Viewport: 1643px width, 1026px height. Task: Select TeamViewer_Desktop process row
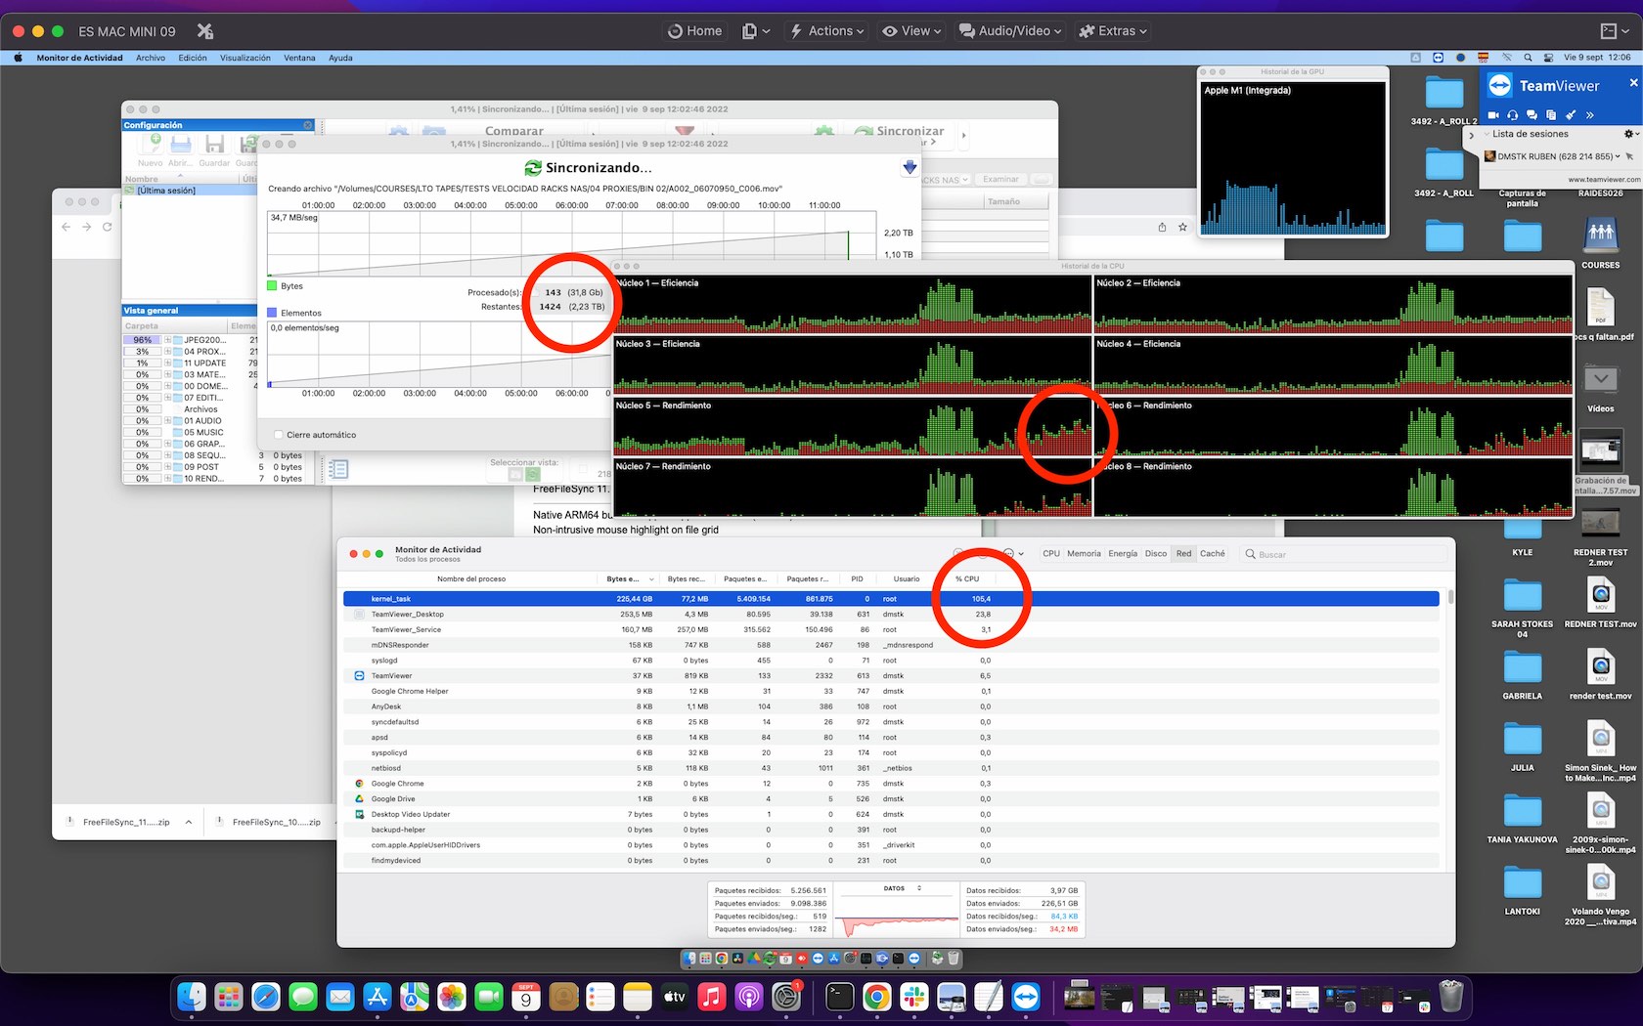pos(891,615)
